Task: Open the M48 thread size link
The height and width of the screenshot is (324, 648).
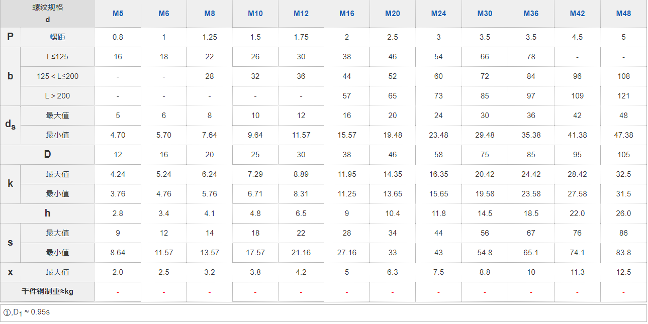Action: 623,14
